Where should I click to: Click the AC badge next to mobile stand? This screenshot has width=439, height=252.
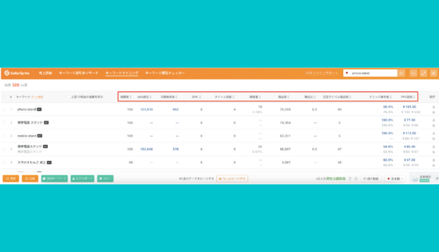[40, 136]
